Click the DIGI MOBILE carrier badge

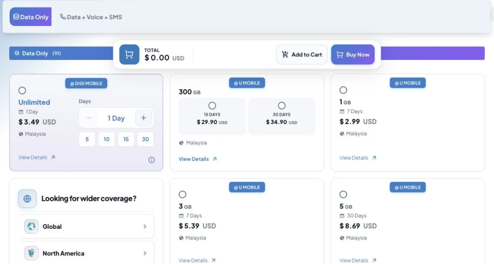pos(86,83)
